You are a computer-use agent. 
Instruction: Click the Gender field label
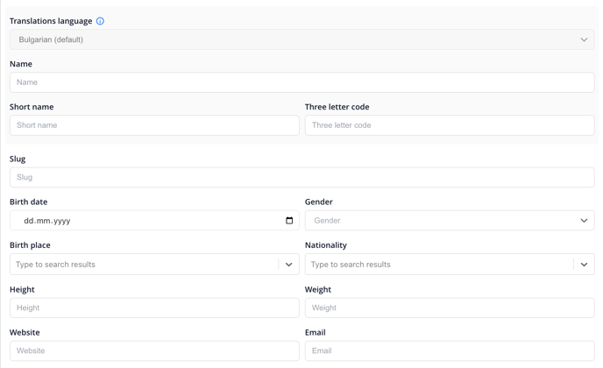[318, 202]
